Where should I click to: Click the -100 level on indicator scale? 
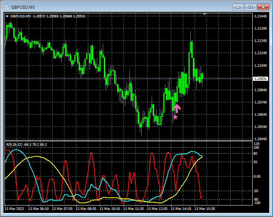[257, 203]
